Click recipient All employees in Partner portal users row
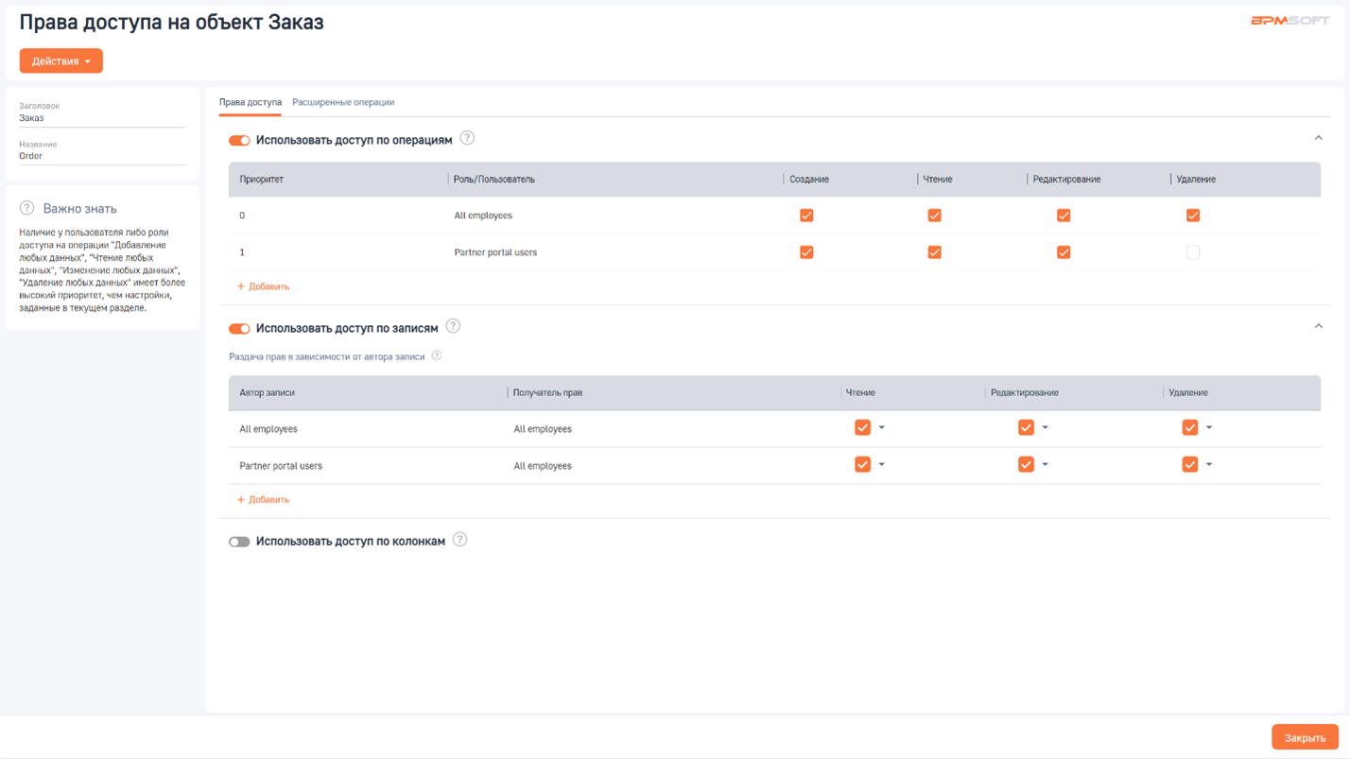1350x759 pixels. coord(543,466)
